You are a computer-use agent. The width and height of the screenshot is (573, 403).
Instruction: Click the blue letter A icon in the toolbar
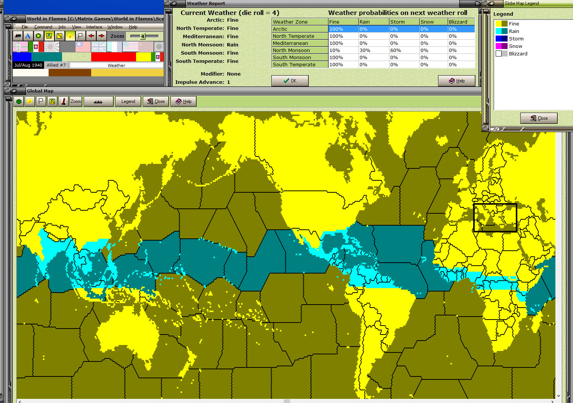(x=28, y=36)
